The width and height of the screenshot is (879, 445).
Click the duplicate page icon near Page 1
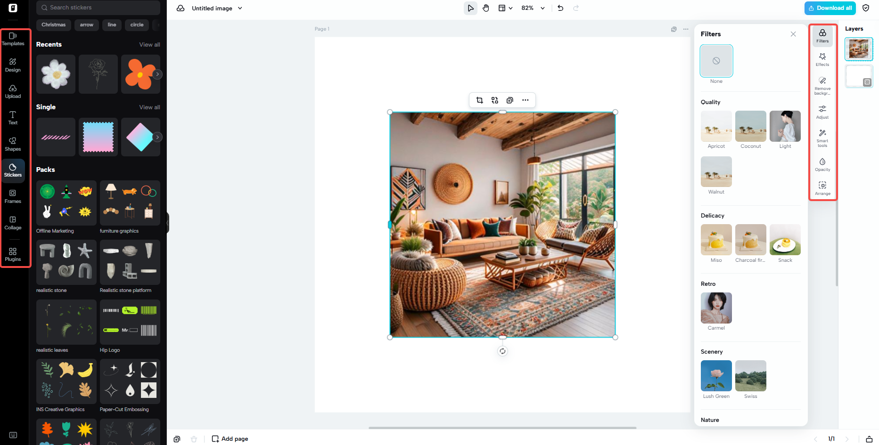(674, 29)
